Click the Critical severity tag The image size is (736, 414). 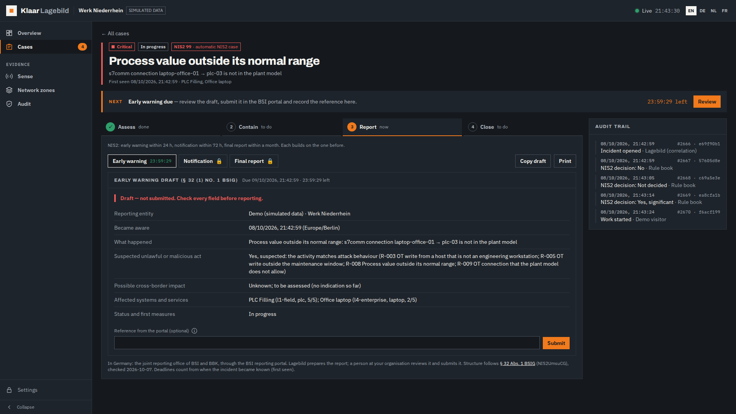(x=122, y=47)
